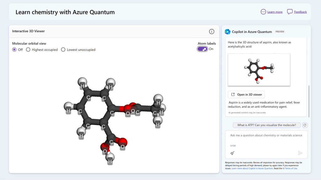Click the Copilot in Azure Quantum logo
Image resolution: width=321 pixels, height=180 pixels.
tap(228, 32)
